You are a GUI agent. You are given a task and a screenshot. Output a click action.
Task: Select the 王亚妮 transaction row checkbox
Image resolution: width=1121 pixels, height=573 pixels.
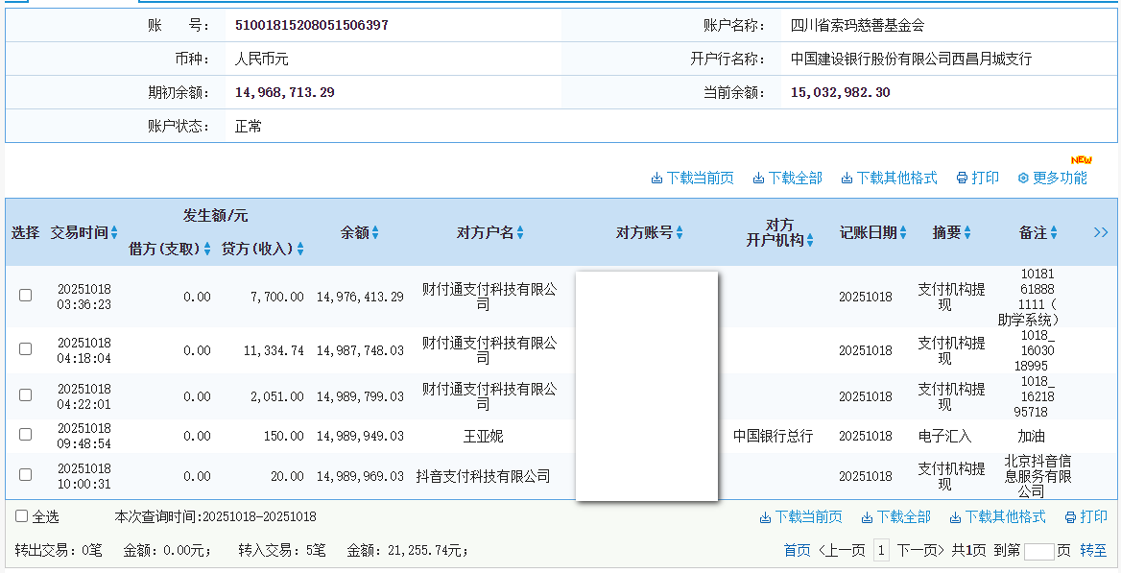25,434
